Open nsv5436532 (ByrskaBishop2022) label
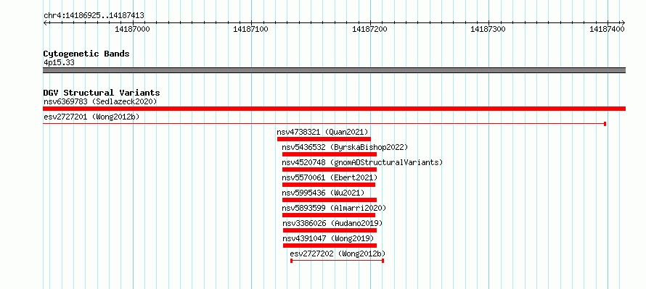The width and height of the screenshot is (646, 289). click(x=345, y=147)
